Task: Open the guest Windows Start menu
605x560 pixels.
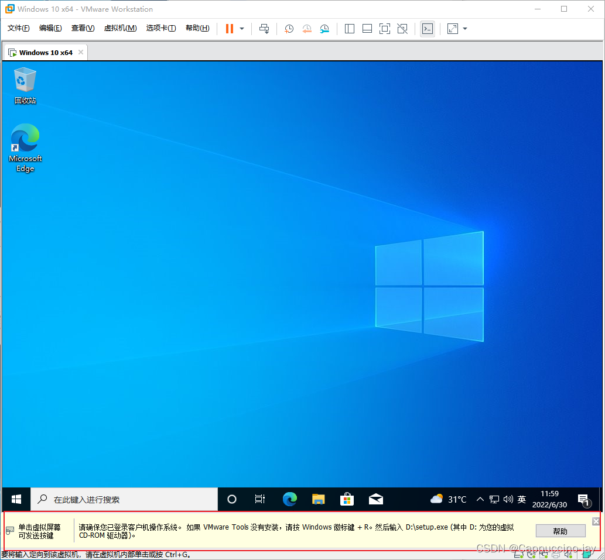Action: click(x=16, y=500)
